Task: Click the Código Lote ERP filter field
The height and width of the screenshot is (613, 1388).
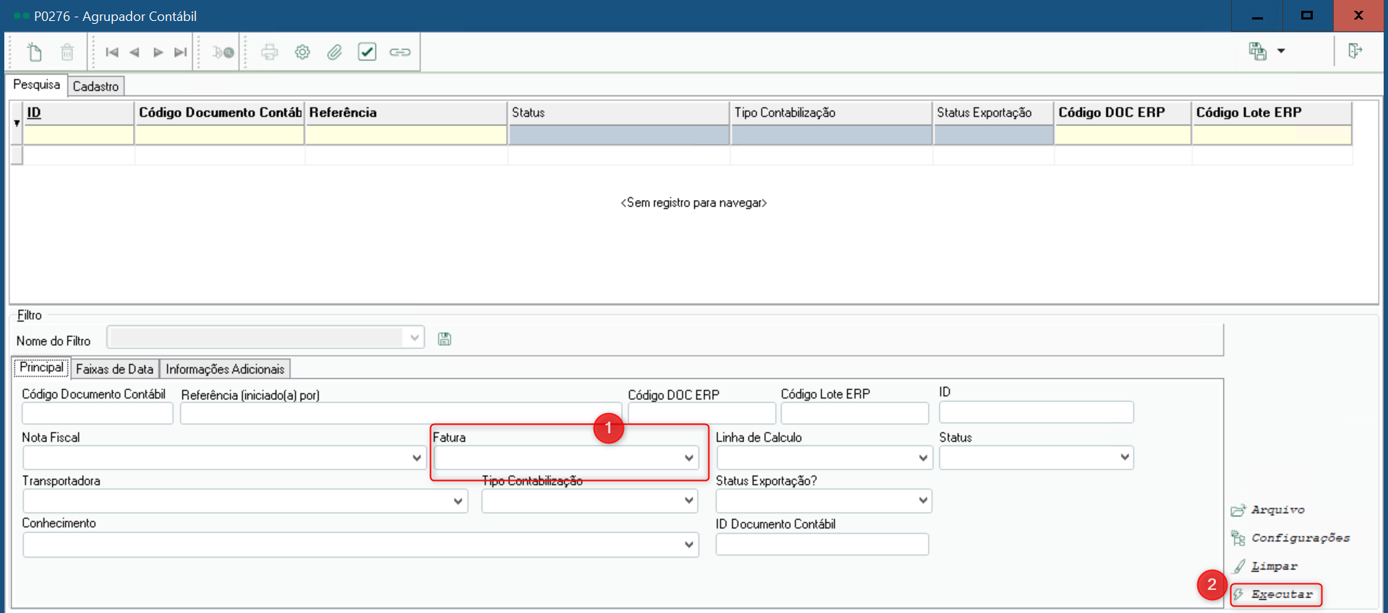Action: (854, 413)
